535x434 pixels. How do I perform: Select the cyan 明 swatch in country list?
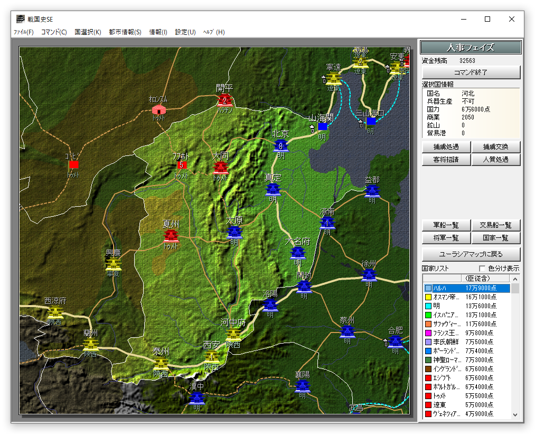[428, 306]
